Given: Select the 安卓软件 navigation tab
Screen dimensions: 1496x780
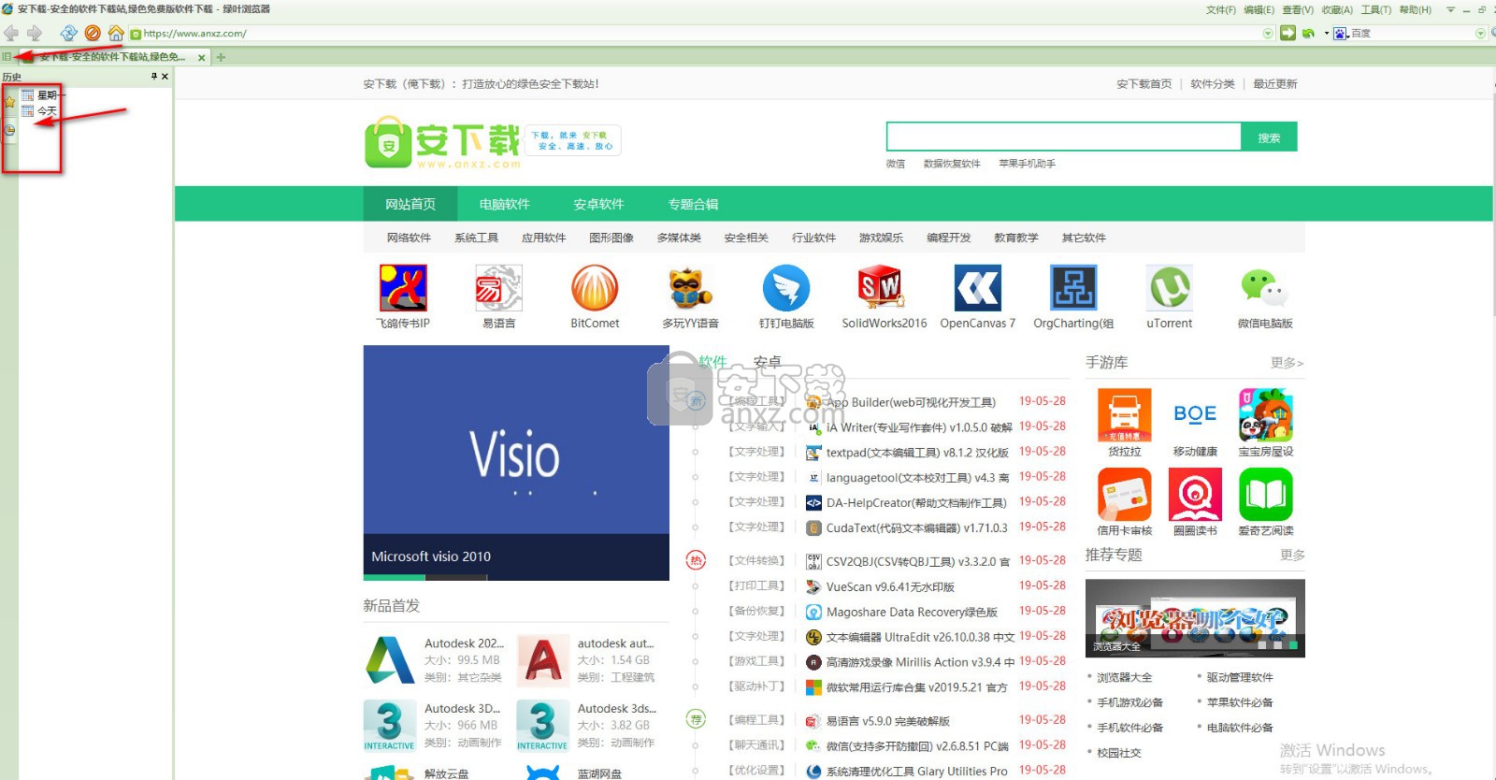Looking at the screenshot, I should [598, 204].
